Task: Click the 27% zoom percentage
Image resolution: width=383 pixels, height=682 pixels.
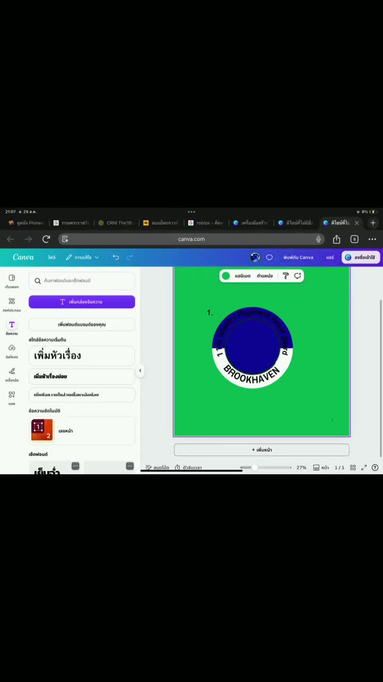Action: 301,467
